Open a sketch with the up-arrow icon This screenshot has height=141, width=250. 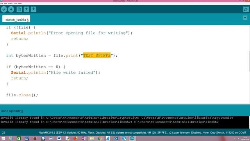click(x=27, y=9)
